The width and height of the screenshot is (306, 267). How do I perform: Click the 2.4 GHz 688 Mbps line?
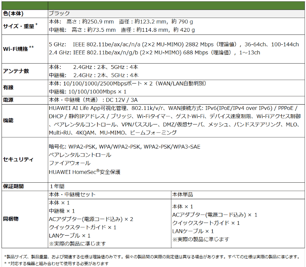[x=155, y=52]
